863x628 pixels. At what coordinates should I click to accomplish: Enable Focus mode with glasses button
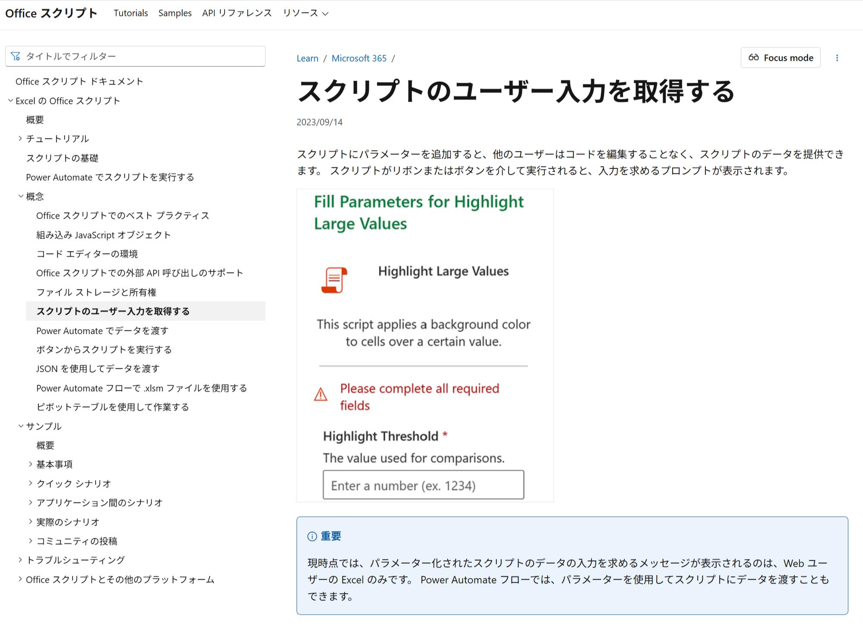780,58
